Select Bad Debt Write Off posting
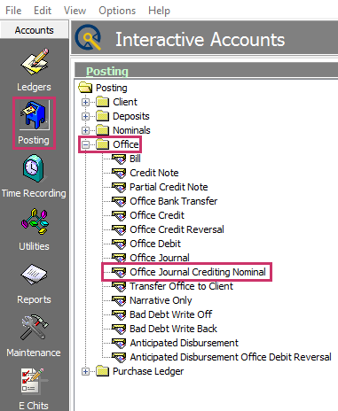Image resolution: width=338 pixels, height=411 pixels. click(x=170, y=314)
